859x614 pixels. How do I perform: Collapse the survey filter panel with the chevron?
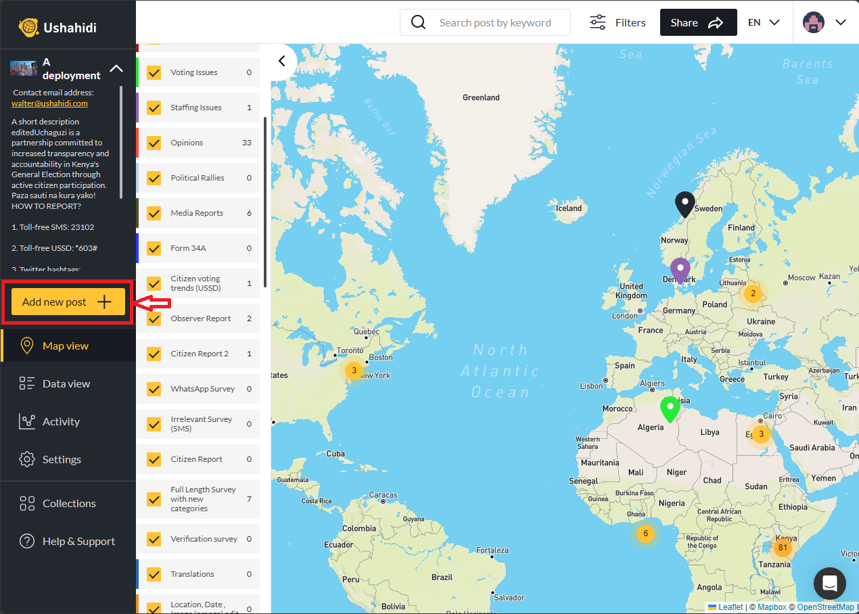click(282, 60)
